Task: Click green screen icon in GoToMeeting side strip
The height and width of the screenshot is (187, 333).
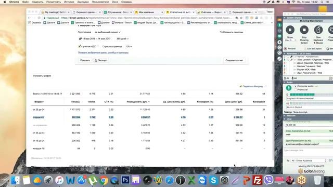Action: pos(279,36)
